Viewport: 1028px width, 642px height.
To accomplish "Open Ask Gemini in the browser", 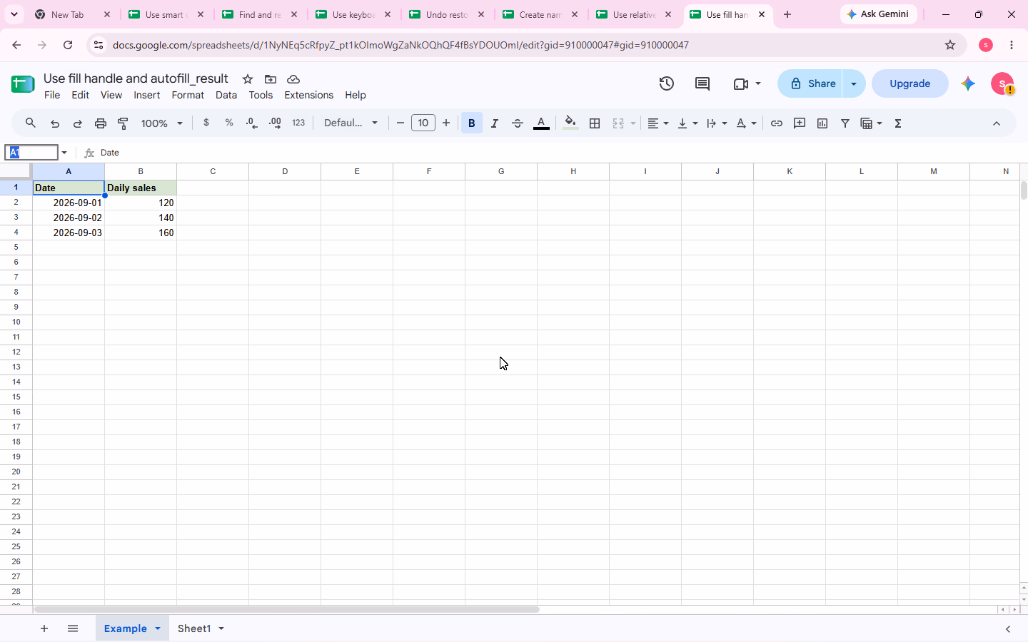I will [878, 14].
